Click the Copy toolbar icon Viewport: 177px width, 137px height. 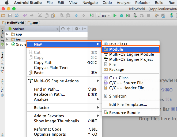click(47, 15)
